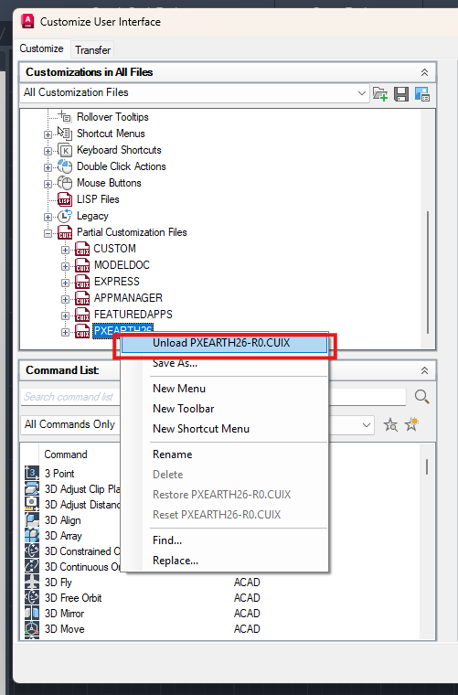Select the Keyboard Shortcuts tree icon

[65, 150]
